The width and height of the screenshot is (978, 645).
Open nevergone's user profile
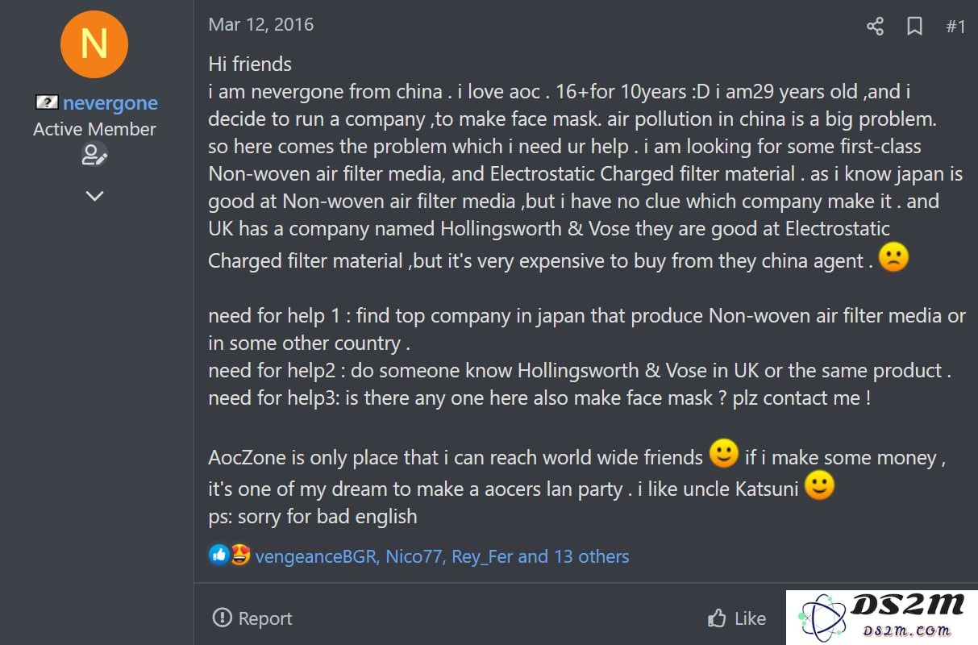tap(110, 103)
